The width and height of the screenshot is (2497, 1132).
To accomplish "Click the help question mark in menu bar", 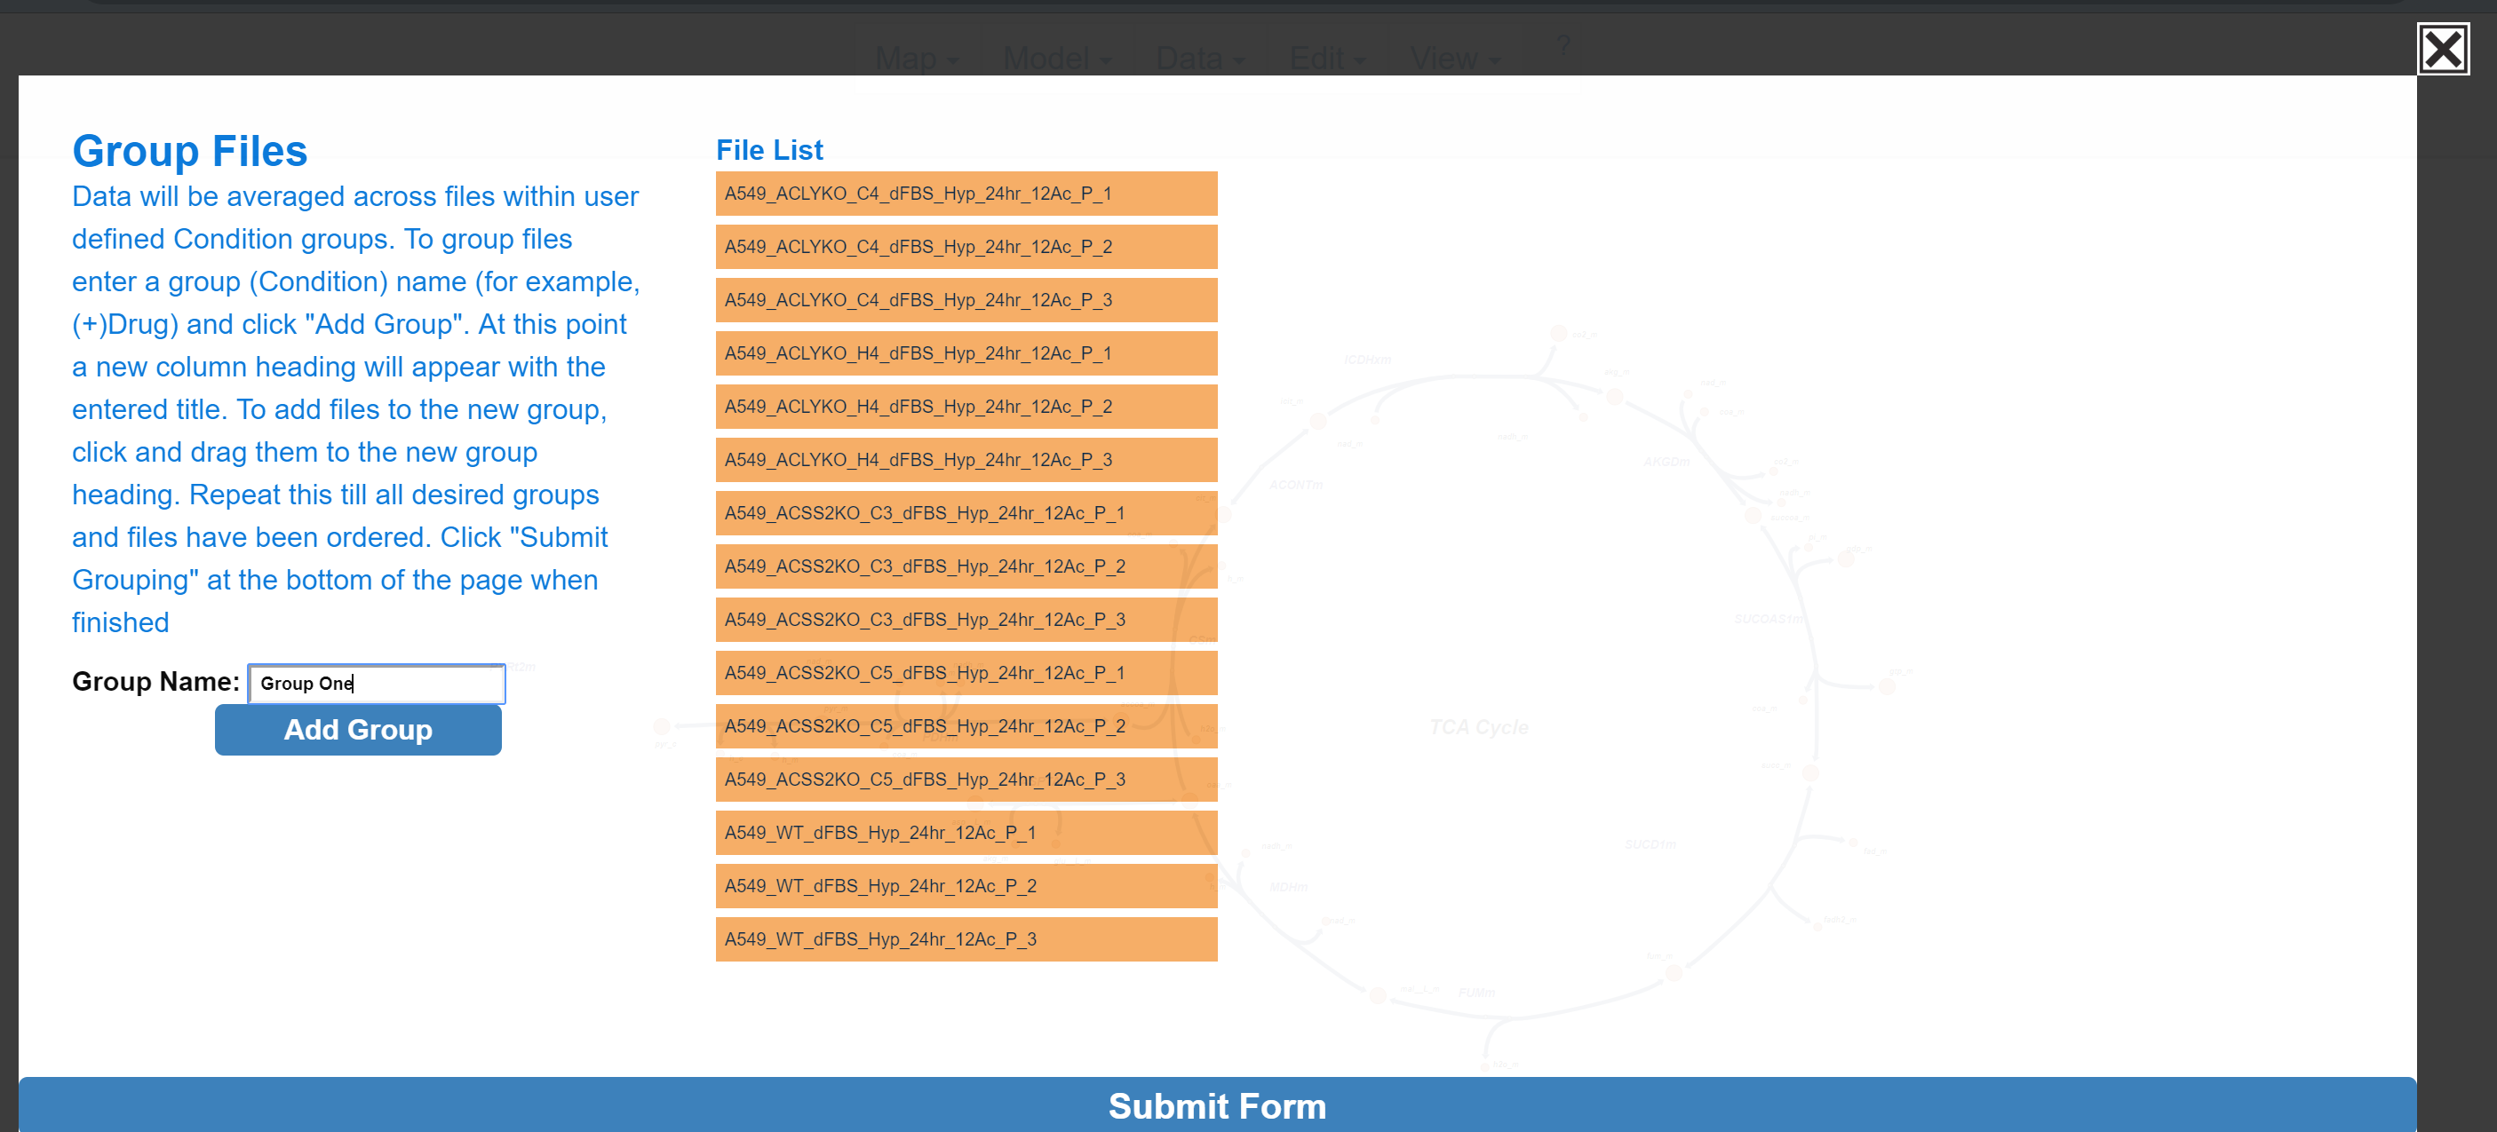I will [1563, 45].
